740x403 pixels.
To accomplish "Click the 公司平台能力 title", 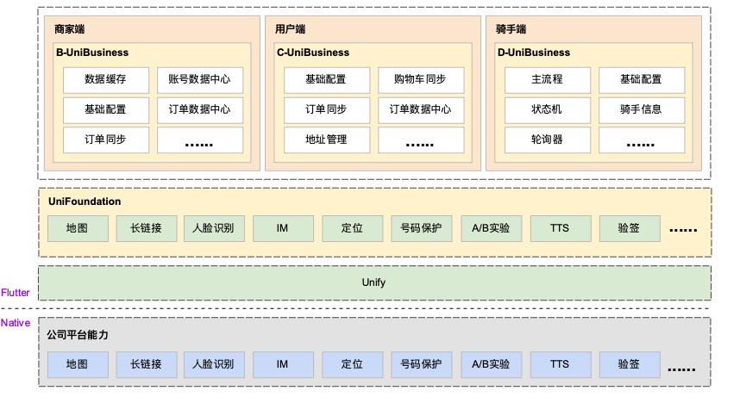I will pyautogui.click(x=78, y=335).
